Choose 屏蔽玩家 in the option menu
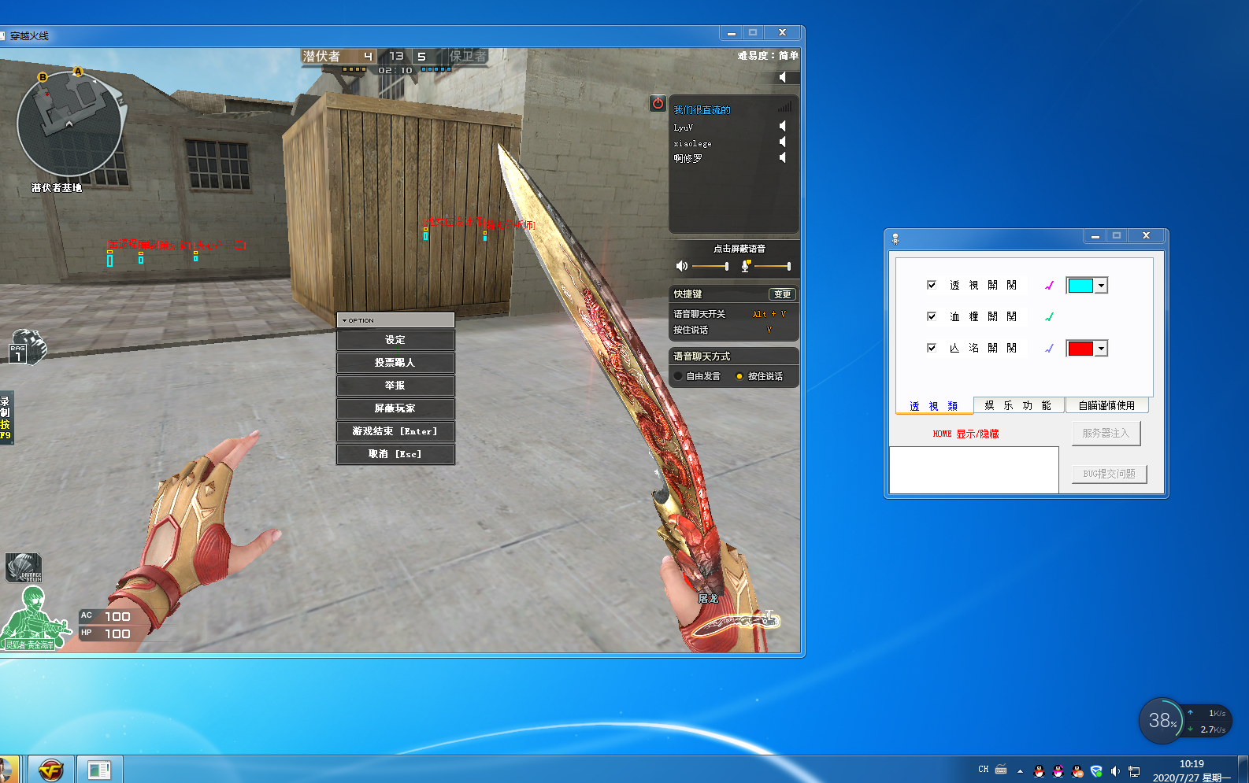Viewport: 1249px width, 783px height. coord(395,408)
